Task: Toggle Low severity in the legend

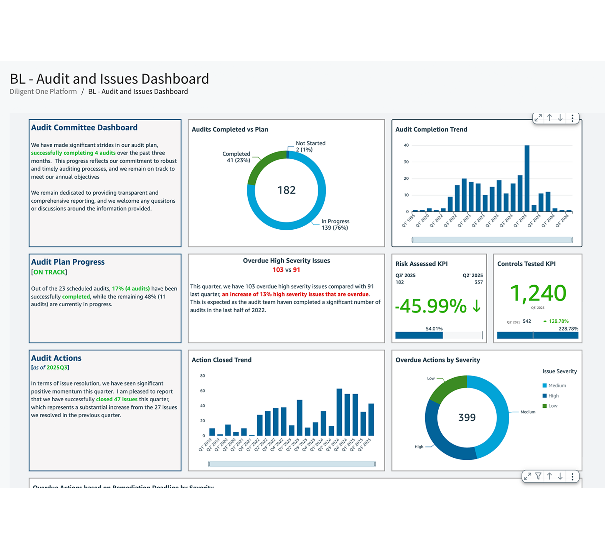Action: tap(552, 406)
